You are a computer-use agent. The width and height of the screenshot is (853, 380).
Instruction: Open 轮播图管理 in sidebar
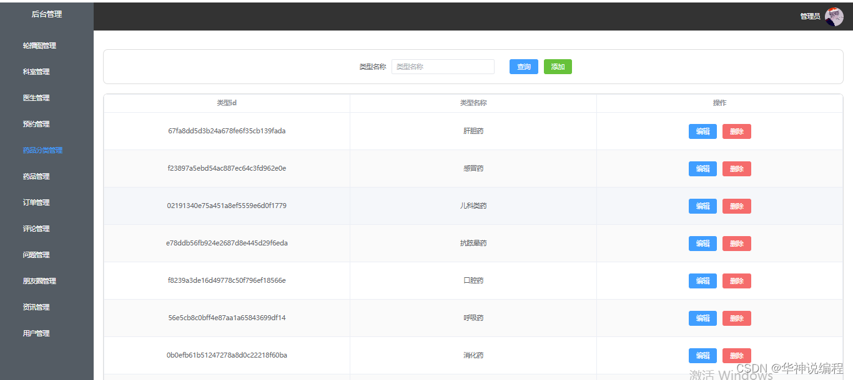[39, 45]
